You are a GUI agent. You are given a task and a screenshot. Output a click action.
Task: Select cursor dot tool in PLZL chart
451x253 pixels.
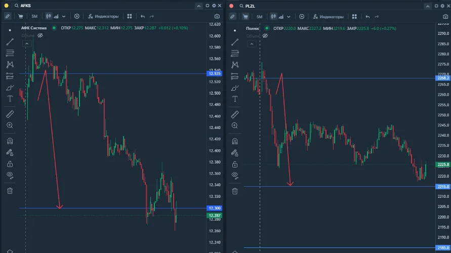(x=235, y=30)
